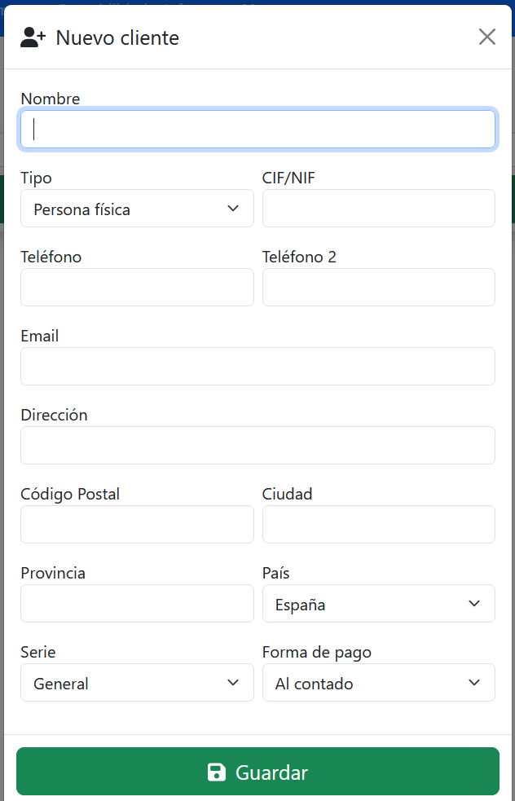
Task: Open the Serie dropdown set to General
Action: coord(137,683)
